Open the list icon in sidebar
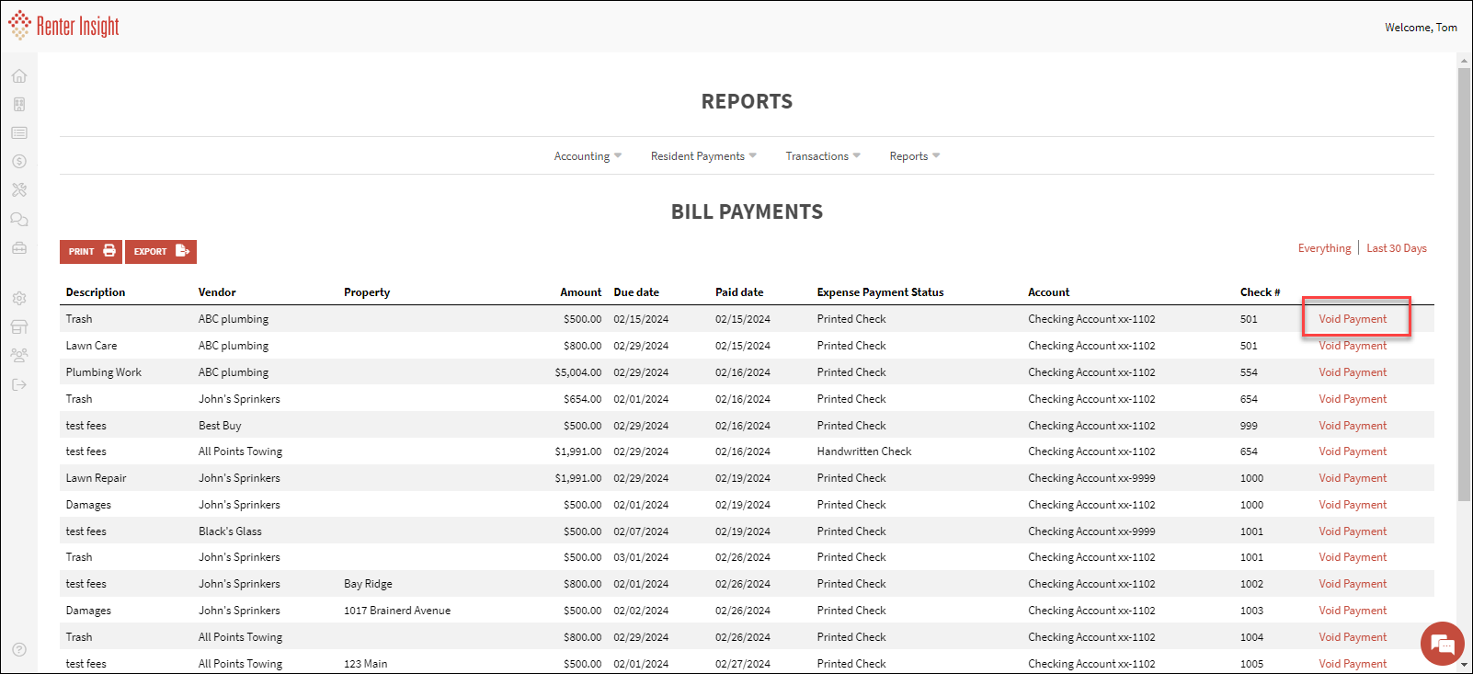The image size is (1473, 674). tap(19, 133)
